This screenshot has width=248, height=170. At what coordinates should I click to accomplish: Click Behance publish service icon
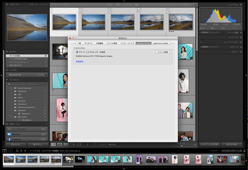pos(9,134)
